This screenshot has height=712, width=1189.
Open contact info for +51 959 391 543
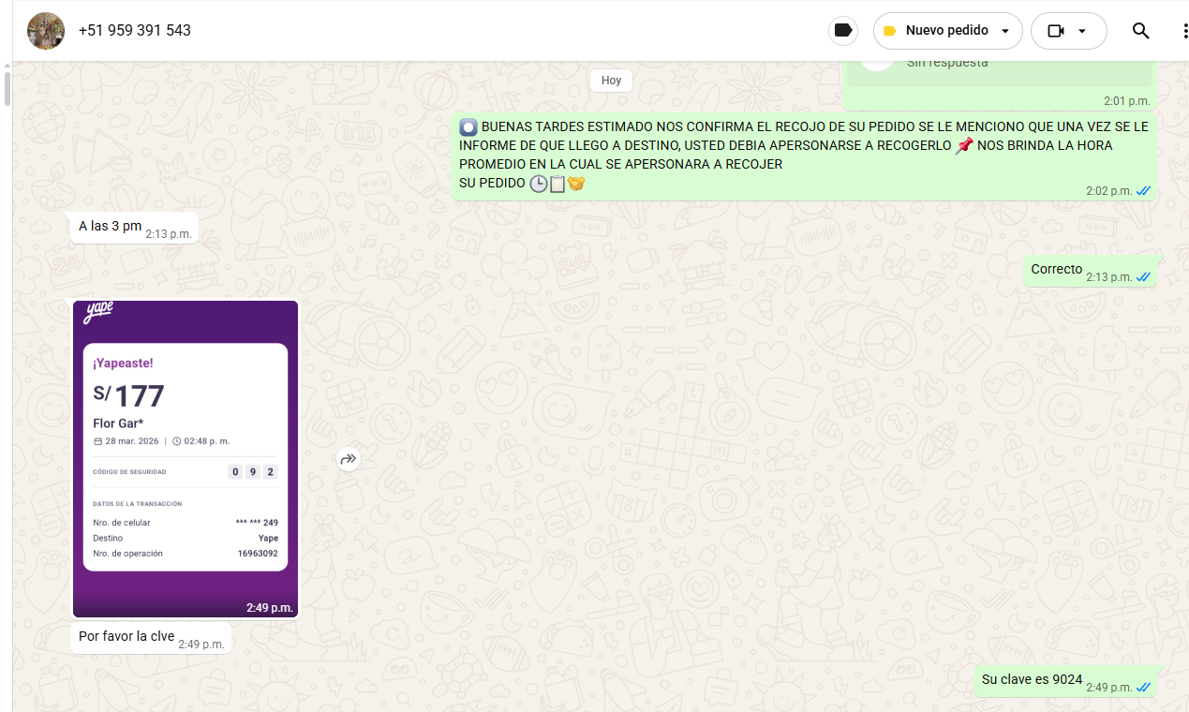pos(135,31)
